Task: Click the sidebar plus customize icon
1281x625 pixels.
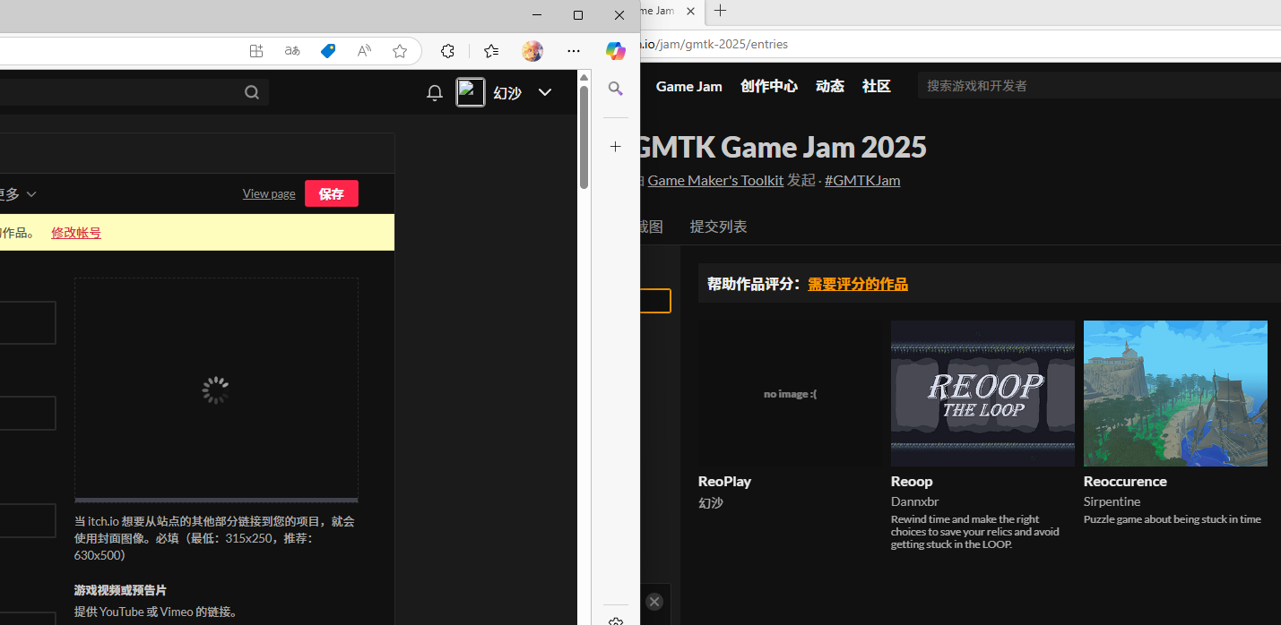Action: (615, 146)
